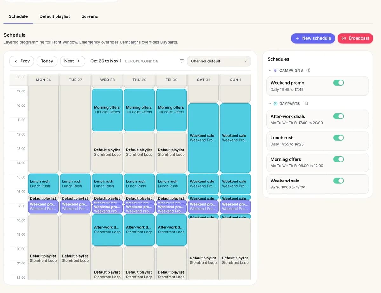Click the screen monitor icon beside Channel default
This screenshot has width=381, height=293.
[182, 61]
